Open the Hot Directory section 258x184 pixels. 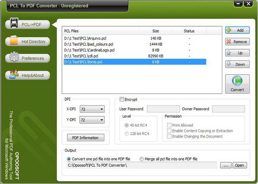28,42
